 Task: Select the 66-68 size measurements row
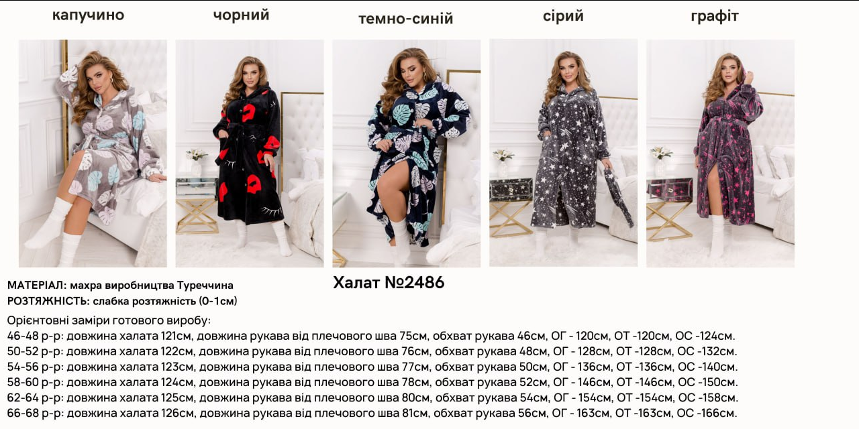tap(372, 413)
